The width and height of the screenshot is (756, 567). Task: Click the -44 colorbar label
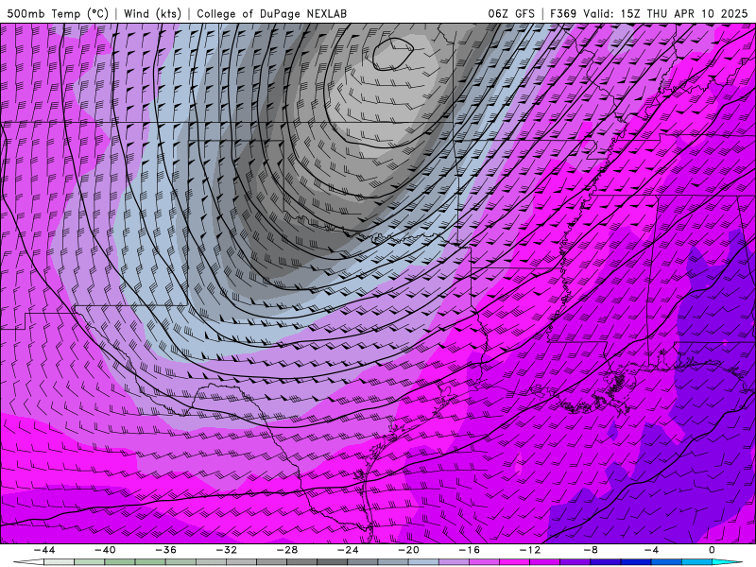pos(43,550)
